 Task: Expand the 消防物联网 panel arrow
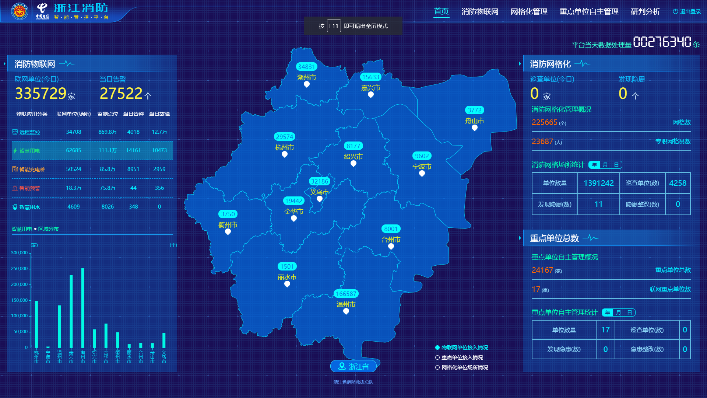click(4, 64)
